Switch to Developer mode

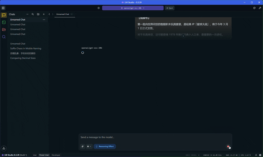coord(56,155)
